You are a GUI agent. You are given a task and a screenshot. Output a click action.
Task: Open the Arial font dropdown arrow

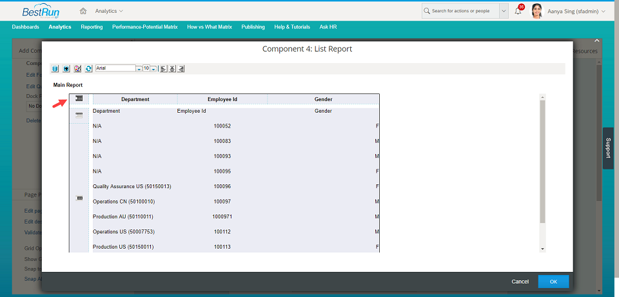tap(139, 69)
